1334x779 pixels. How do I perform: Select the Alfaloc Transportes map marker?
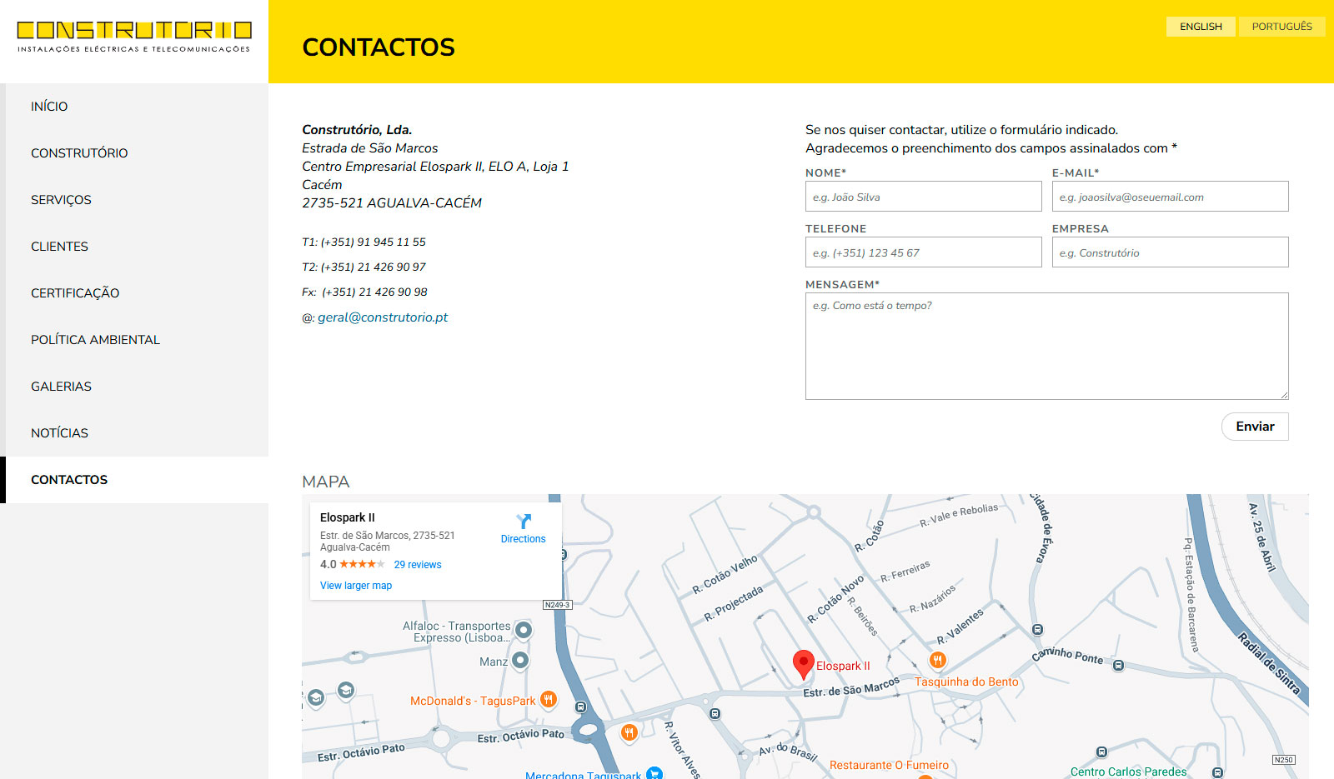(524, 630)
